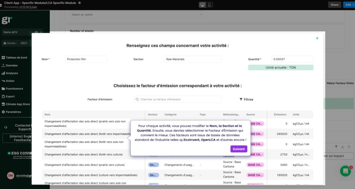Click the Climate App Store icon
Image resolution: width=355 pixels, height=189 pixels.
pos(3,104)
